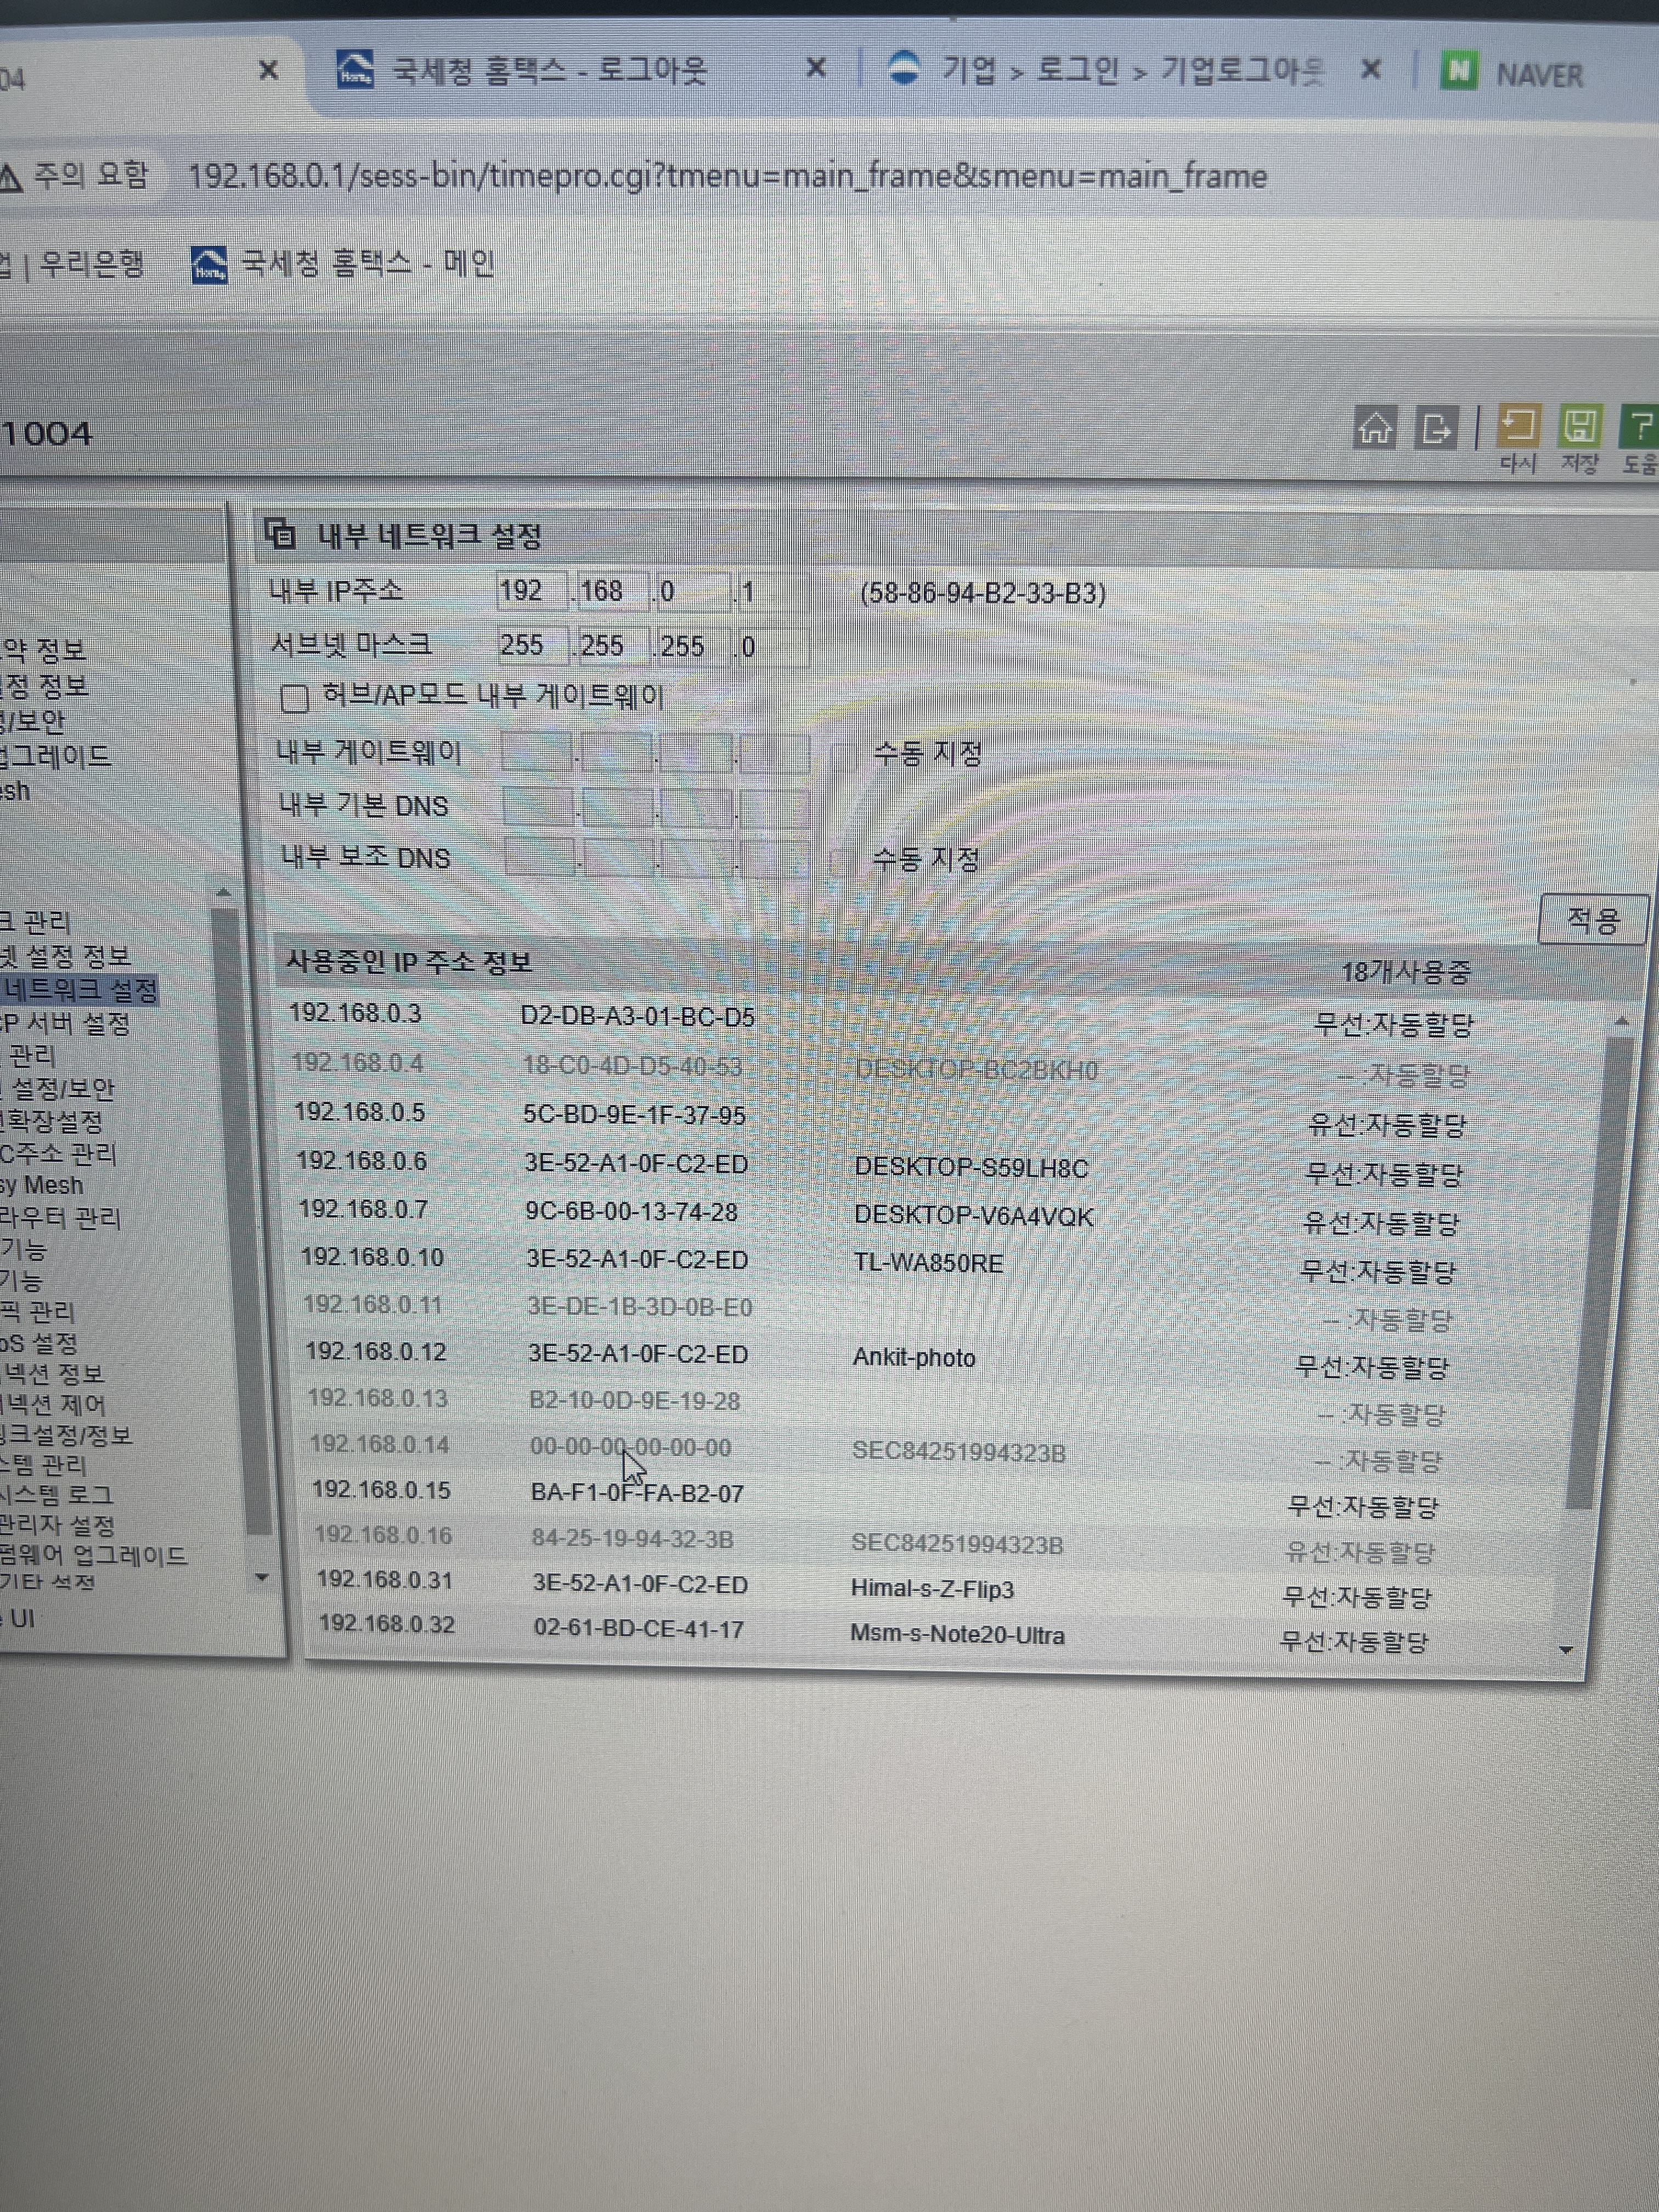Open 국세청 홈택스 - 메인 bookmark

344,264
